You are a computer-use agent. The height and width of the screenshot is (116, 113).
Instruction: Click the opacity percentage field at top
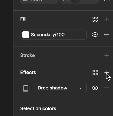pos(39,1)
